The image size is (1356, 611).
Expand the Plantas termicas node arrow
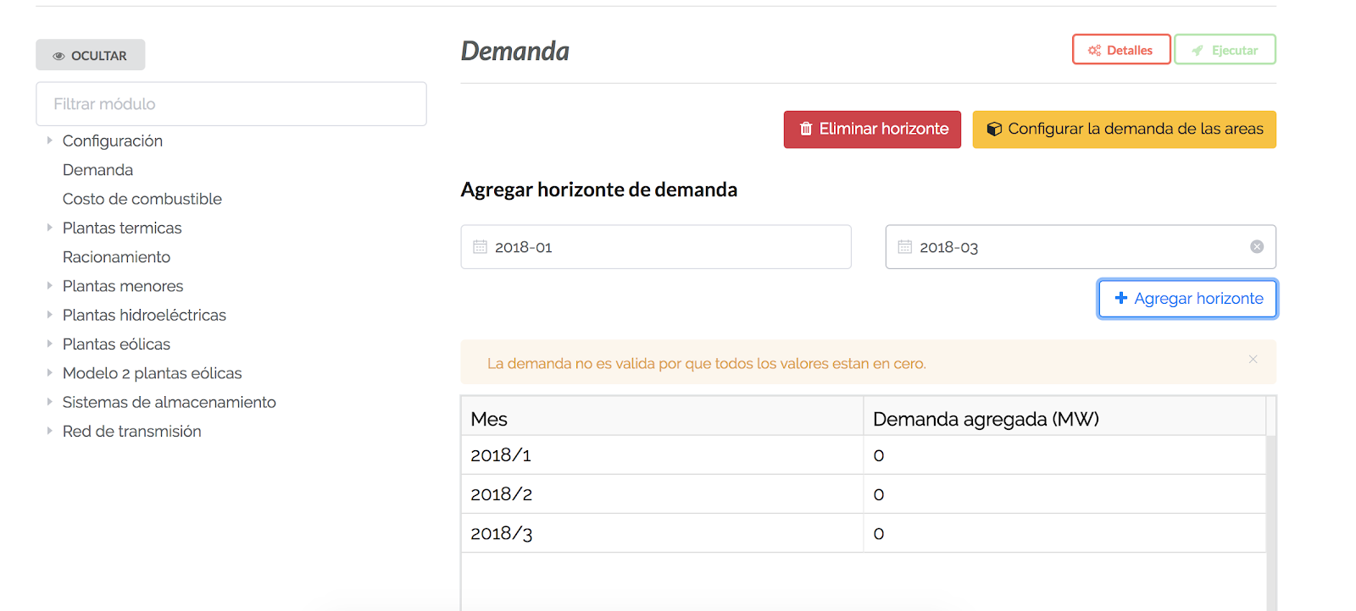pos(49,228)
